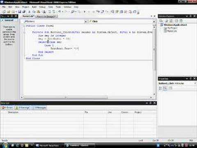Screen dimensions: 197x148
Task: Collapse the Button1_Click sub region
Action: [x=24, y=32]
